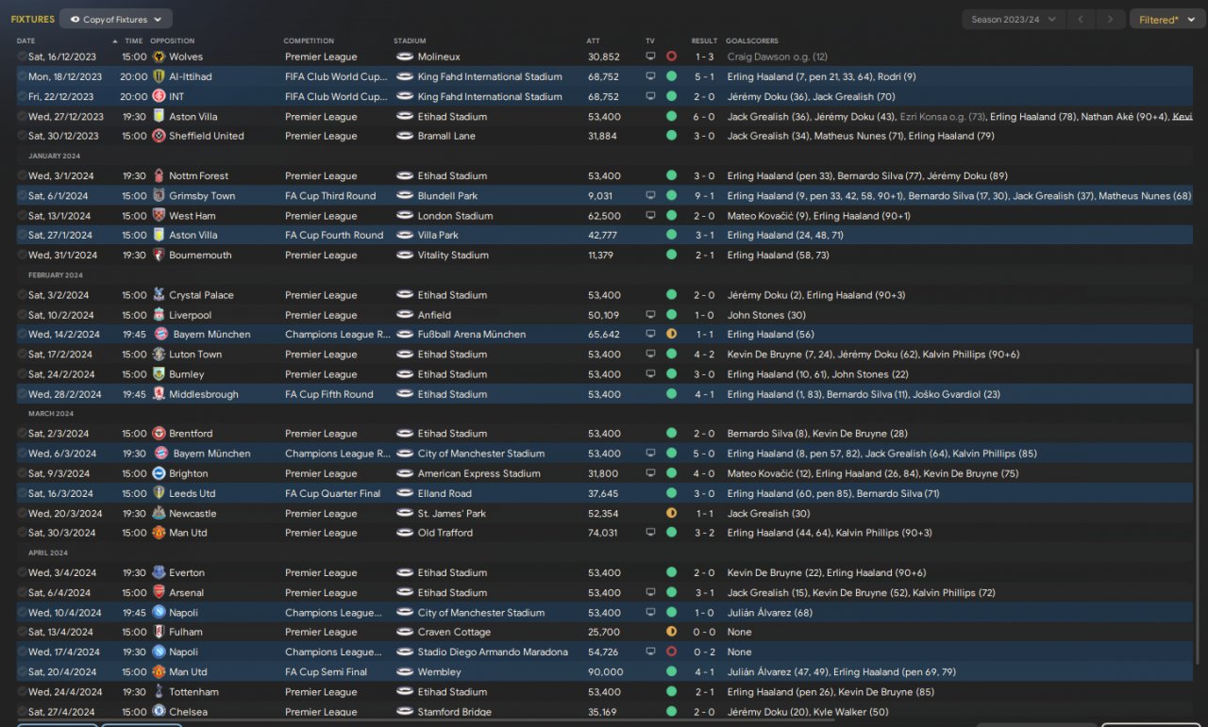Click the Brighton club badge

tap(159, 473)
